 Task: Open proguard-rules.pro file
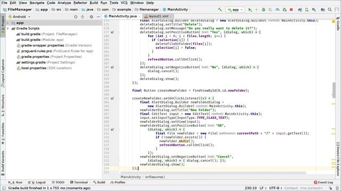coord(55,51)
